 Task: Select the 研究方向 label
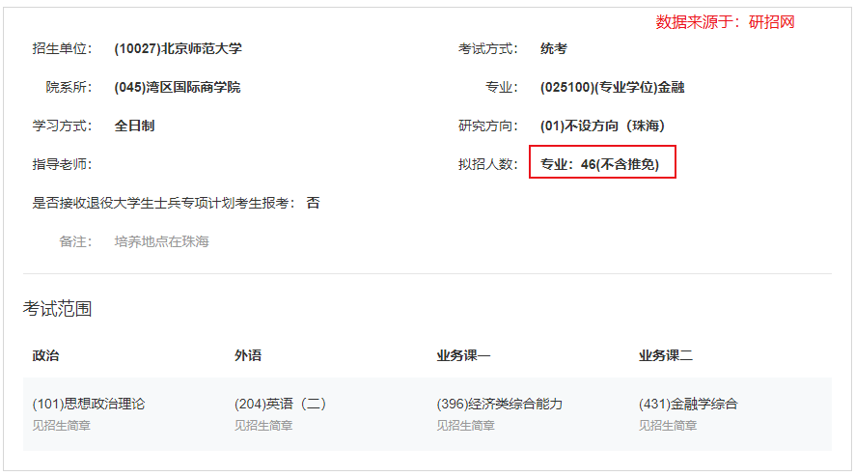(487, 126)
